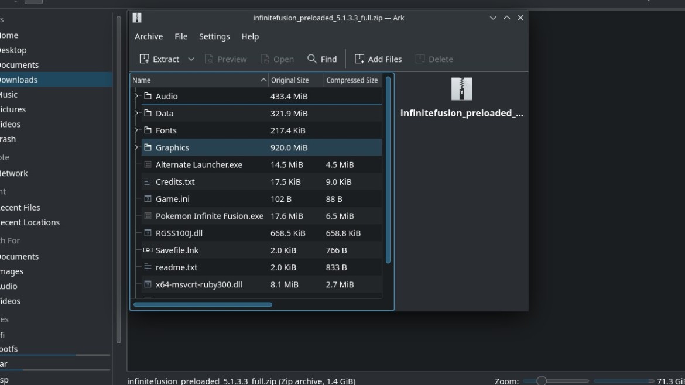Click the zip archive icon in info panel

(x=461, y=90)
